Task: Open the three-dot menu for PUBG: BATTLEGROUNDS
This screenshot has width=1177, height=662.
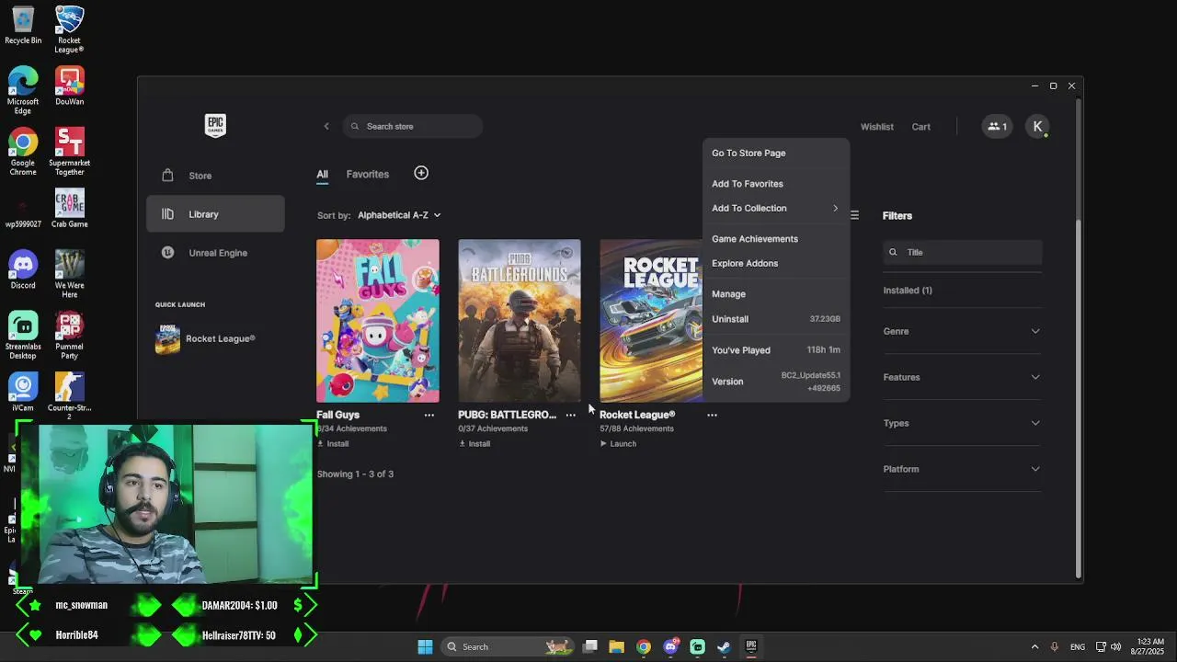Action: pyautogui.click(x=570, y=415)
